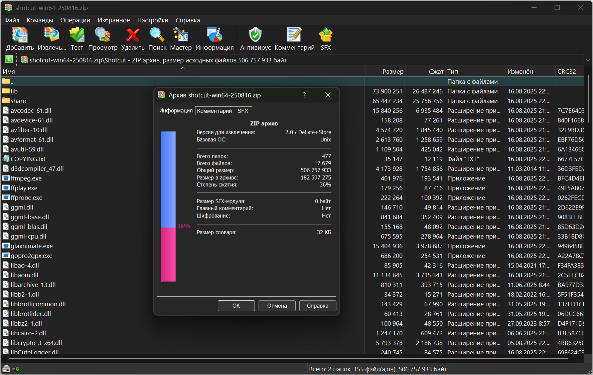Launch the Мастер (Wizard) tool

(181, 39)
